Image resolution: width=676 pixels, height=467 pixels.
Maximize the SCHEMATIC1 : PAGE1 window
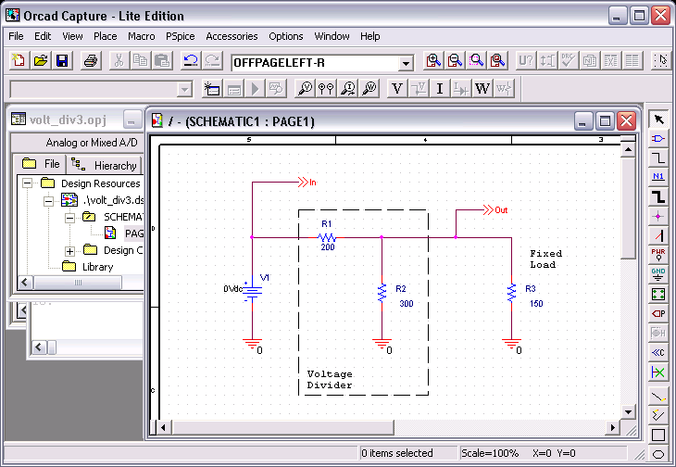click(605, 121)
